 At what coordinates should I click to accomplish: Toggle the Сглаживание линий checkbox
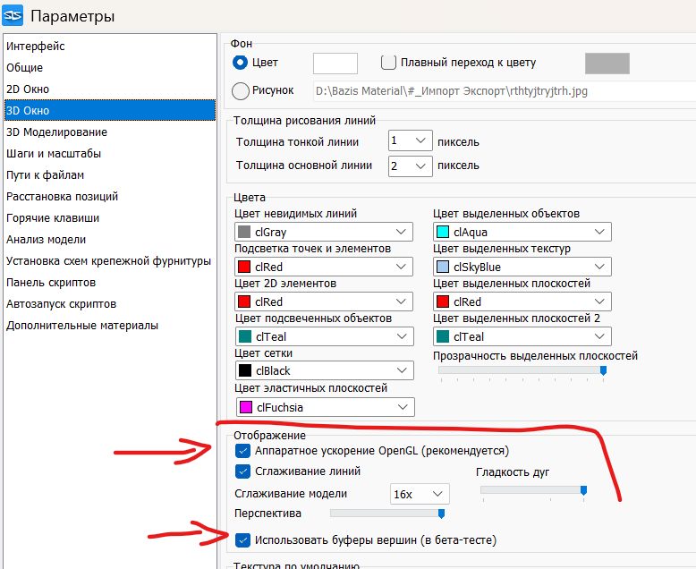click(x=242, y=471)
